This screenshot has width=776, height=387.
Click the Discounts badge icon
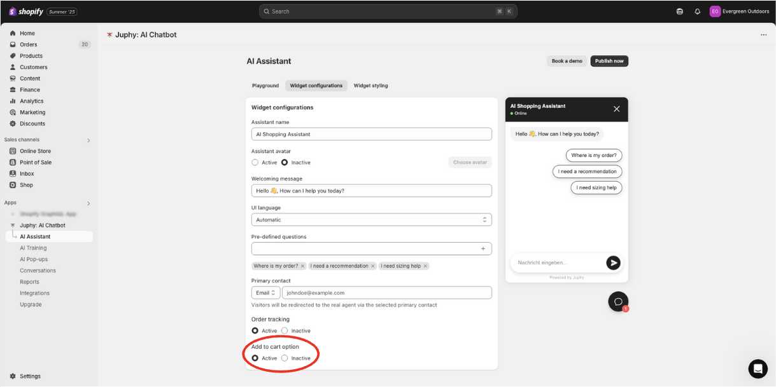13,124
